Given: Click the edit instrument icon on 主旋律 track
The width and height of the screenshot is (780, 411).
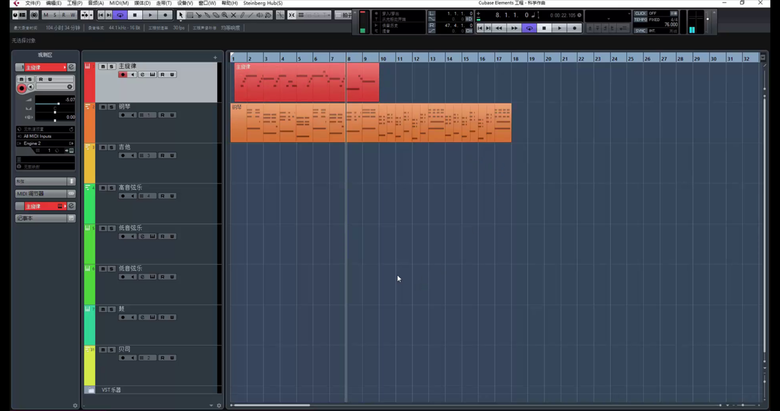Looking at the screenshot, I should pyautogui.click(x=143, y=74).
